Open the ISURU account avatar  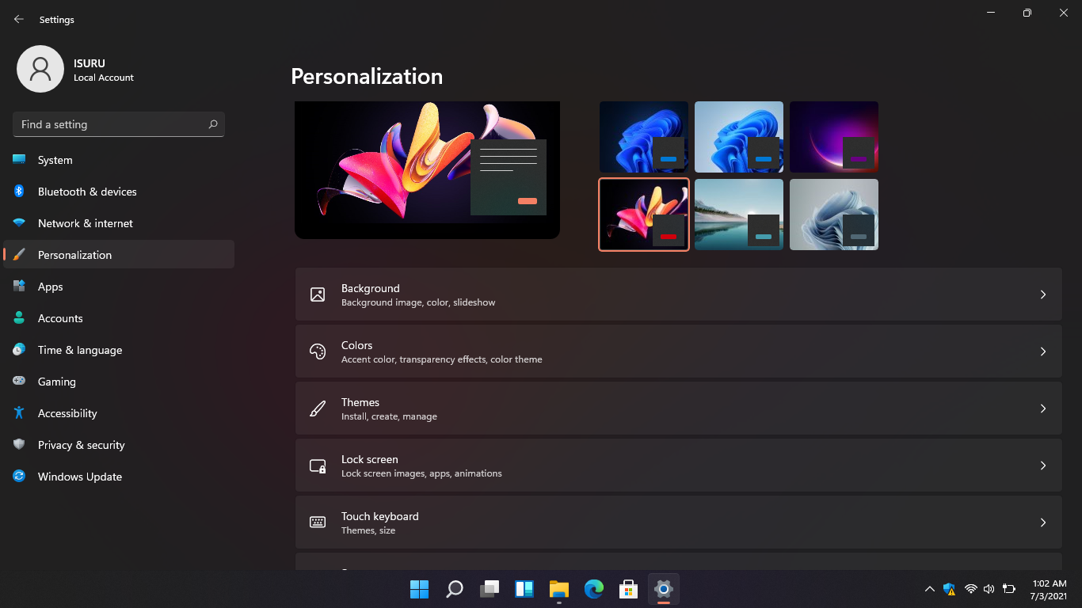click(x=40, y=69)
